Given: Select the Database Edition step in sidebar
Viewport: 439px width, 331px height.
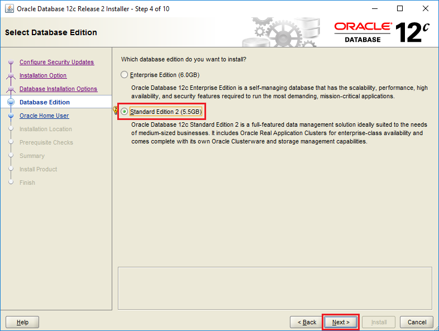Looking at the screenshot, I should pos(45,102).
